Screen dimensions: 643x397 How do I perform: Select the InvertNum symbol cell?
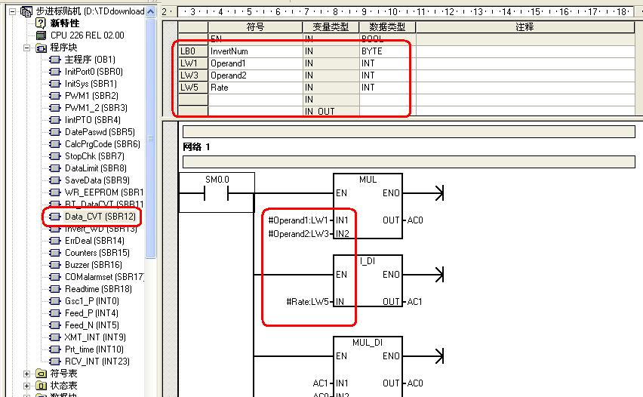(255, 51)
